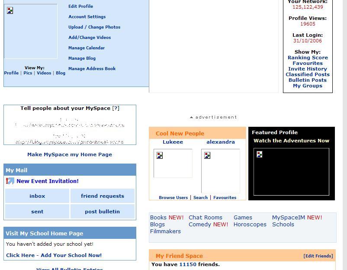The image size is (347, 270).
Task: Click the Featured Profile heading
Action: 275,132
